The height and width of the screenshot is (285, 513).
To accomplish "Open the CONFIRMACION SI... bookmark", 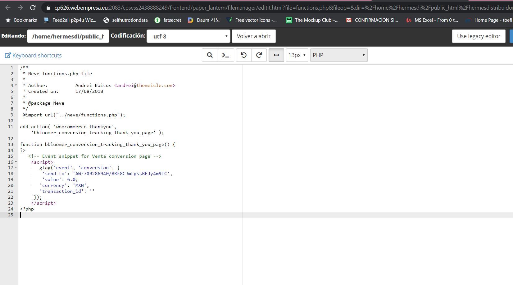I will 372,20.
